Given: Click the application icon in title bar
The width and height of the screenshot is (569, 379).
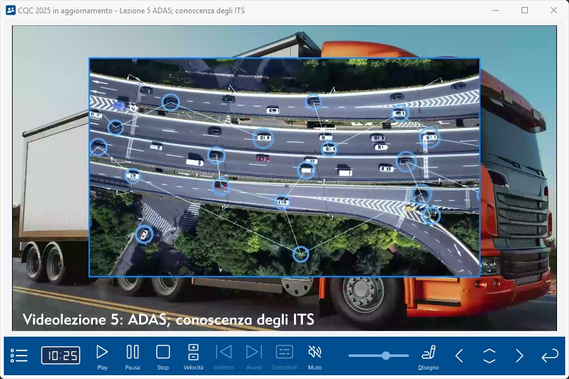Looking at the screenshot, I should coord(11,10).
